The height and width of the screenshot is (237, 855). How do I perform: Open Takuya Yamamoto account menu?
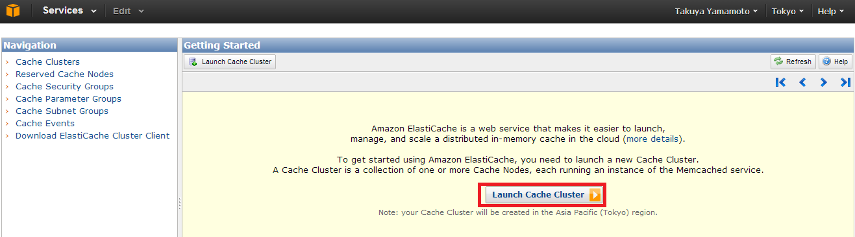(x=716, y=11)
